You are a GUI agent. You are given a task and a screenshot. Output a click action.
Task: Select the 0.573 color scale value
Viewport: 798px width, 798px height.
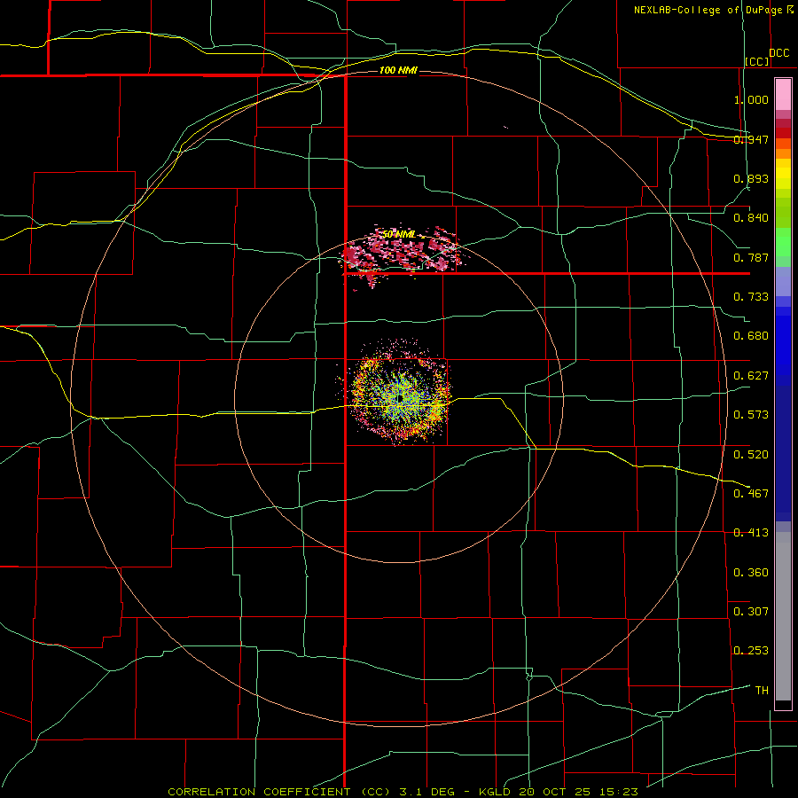pos(751,415)
